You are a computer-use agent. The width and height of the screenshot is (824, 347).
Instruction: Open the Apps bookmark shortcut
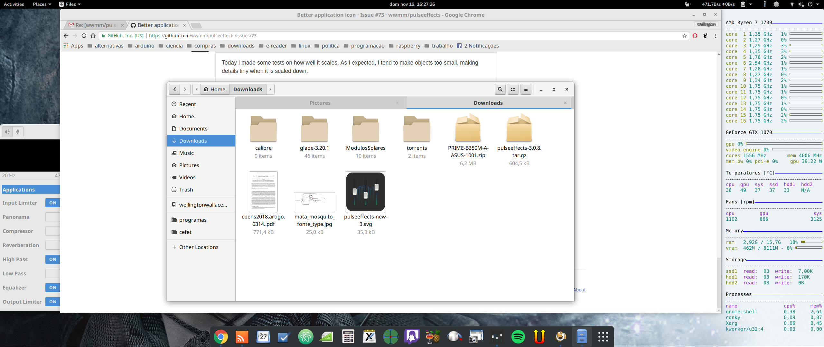coord(73,46)
